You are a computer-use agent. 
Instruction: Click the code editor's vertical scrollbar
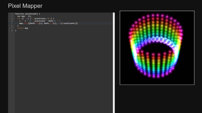[114, 62]
